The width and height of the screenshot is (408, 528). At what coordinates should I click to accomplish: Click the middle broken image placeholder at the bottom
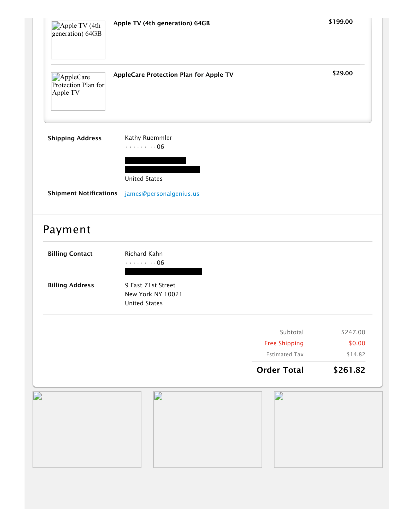[207, 429]
